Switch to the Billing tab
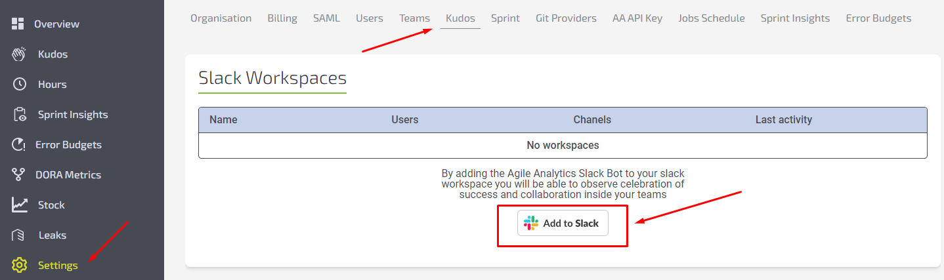Screen dimensions: 944x280 click(x=282, y=18)
